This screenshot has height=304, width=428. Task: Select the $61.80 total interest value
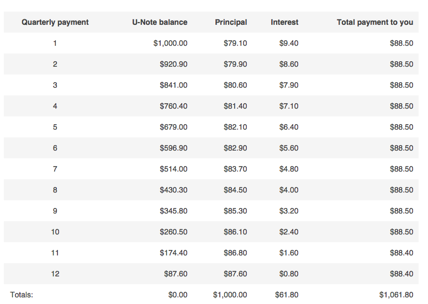287,295
